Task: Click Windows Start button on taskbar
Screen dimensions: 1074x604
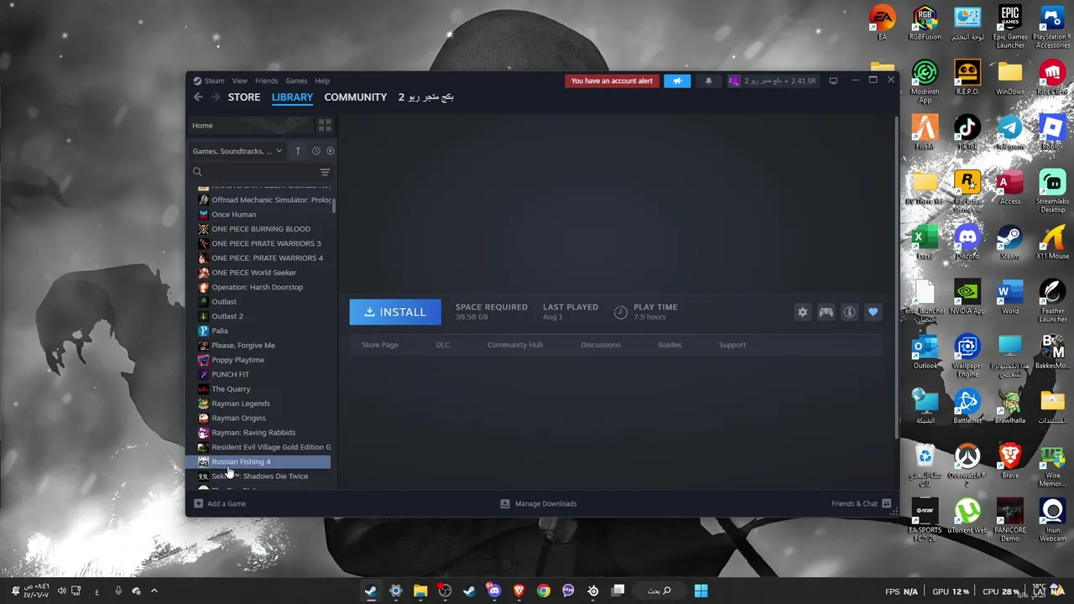Action: point(701,591)
